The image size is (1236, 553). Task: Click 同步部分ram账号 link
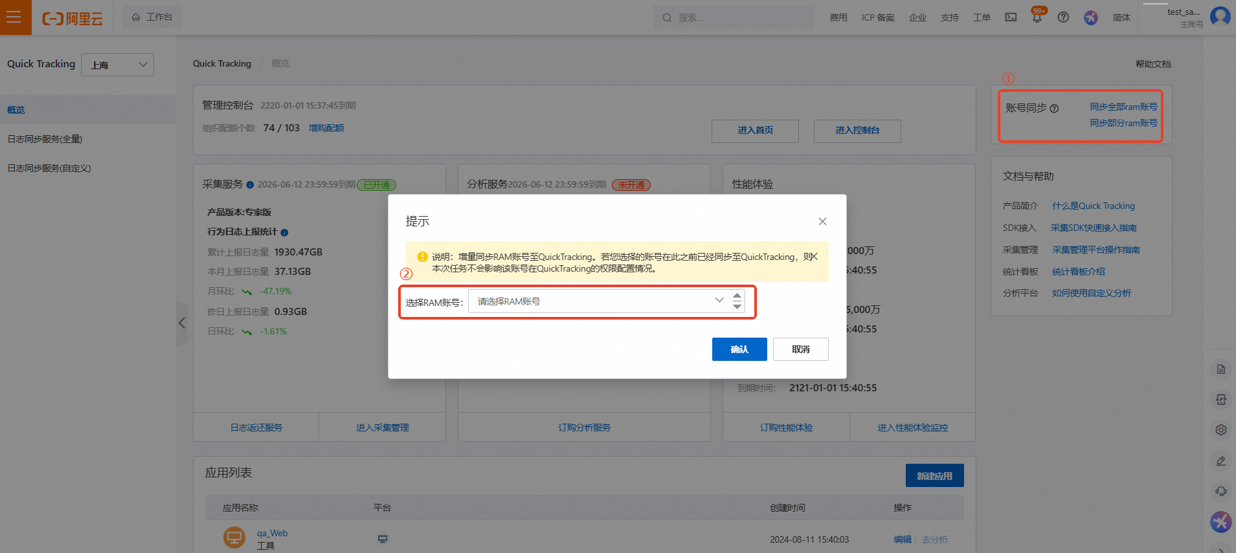click(x=1123, y=123)
